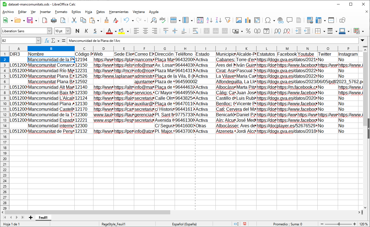
Task: Insert or edit pivot table
Action: (x=257, y=20)
